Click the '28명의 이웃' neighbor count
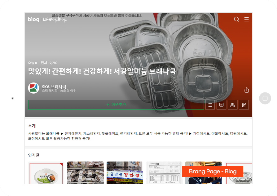The image size is (277, 196). [x=68, y=91]
